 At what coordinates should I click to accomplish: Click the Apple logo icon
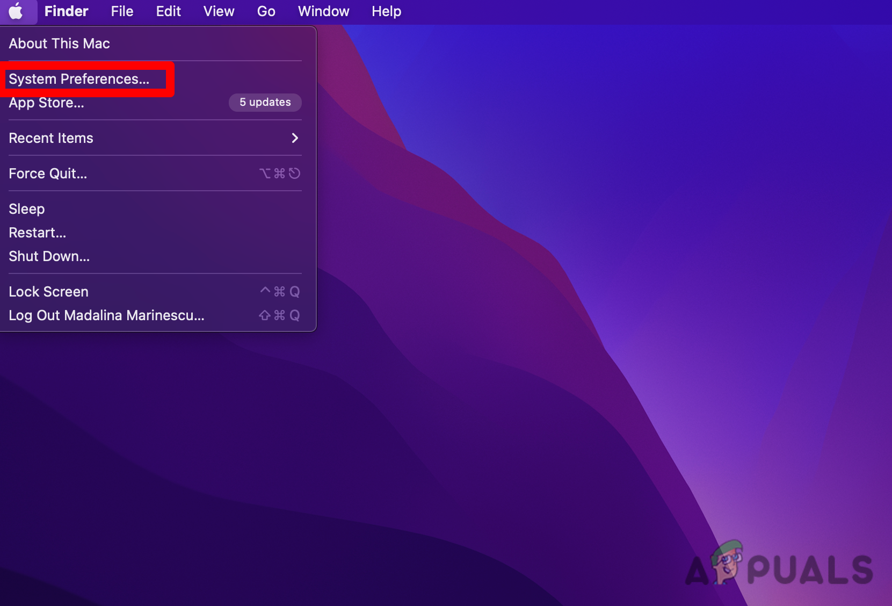click(x=18, y=11)
